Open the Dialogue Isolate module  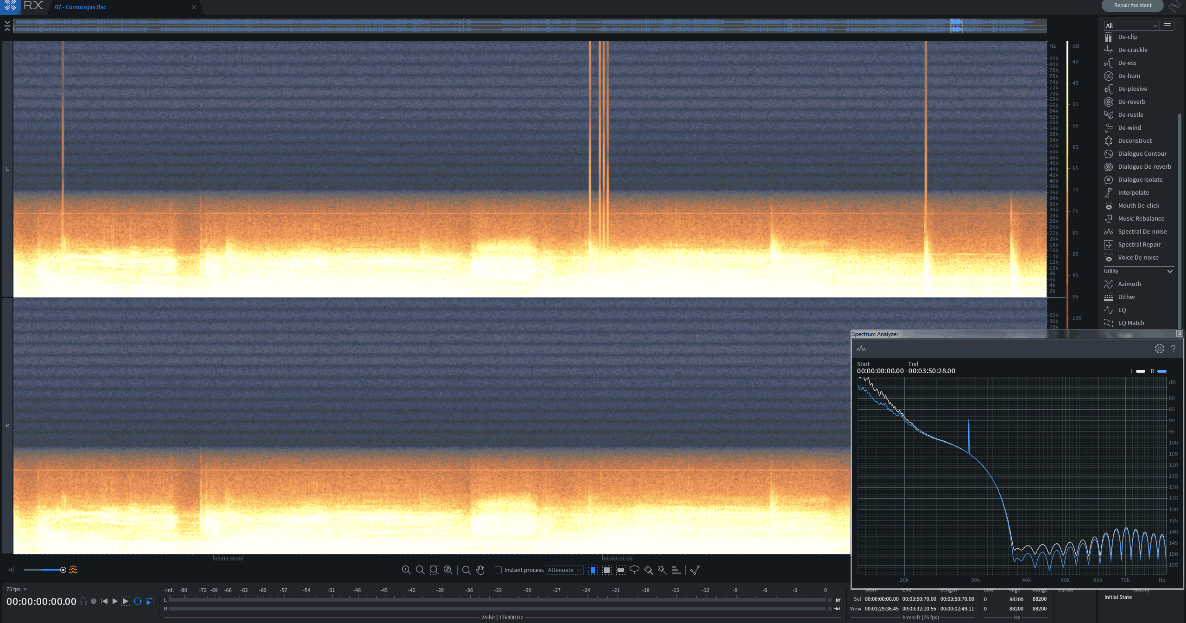(x=1140, y=180)
